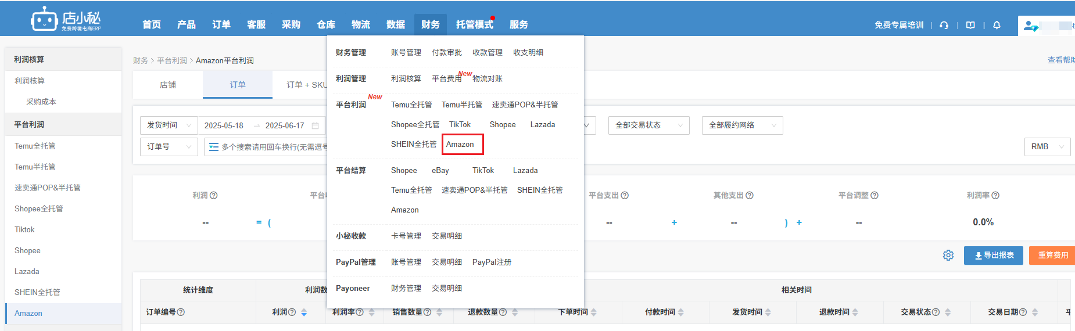The image size is (1075, 331).
Task: Click 平台利润 in the breadcrumb
Action: (x=172, y=60)
